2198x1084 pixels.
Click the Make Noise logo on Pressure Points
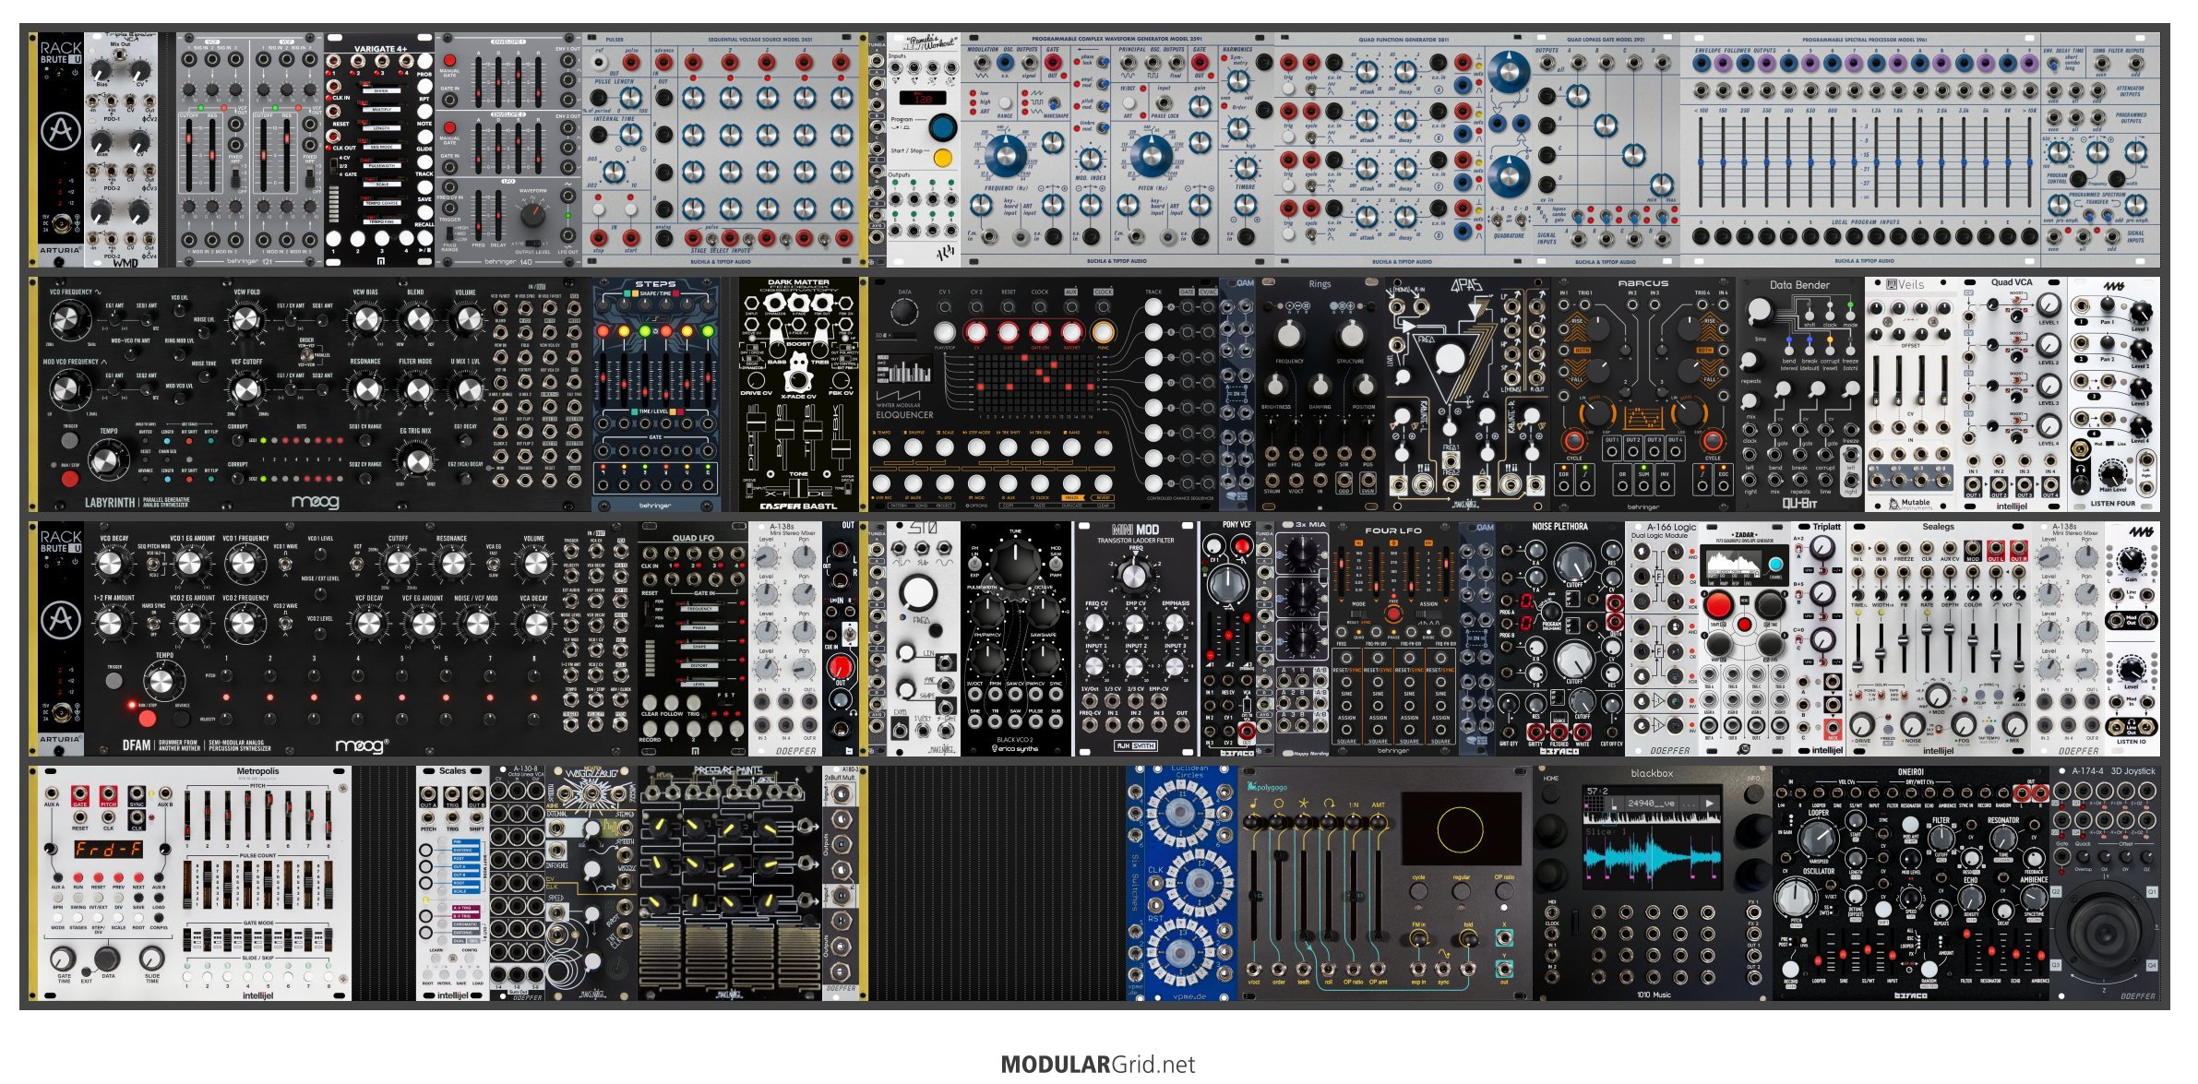(729, 995)
